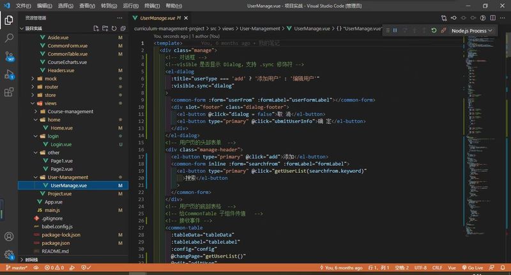The image size is (511, 275).
Task: Click line 16 manage-header div in editor
Action: click(x=204, y=150)
